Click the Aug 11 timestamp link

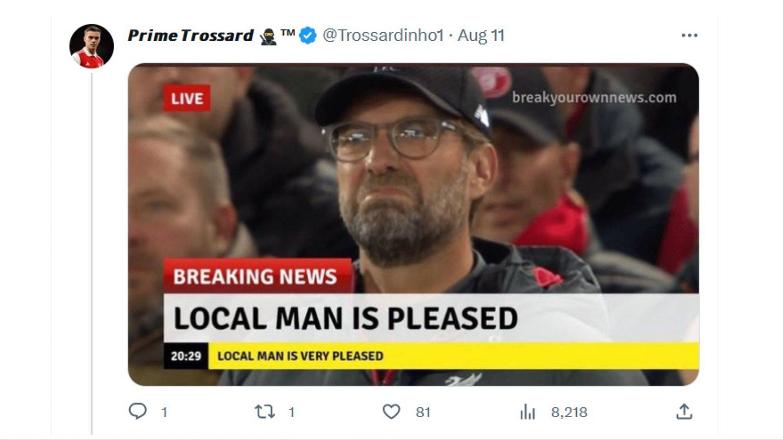click(481, 35)
